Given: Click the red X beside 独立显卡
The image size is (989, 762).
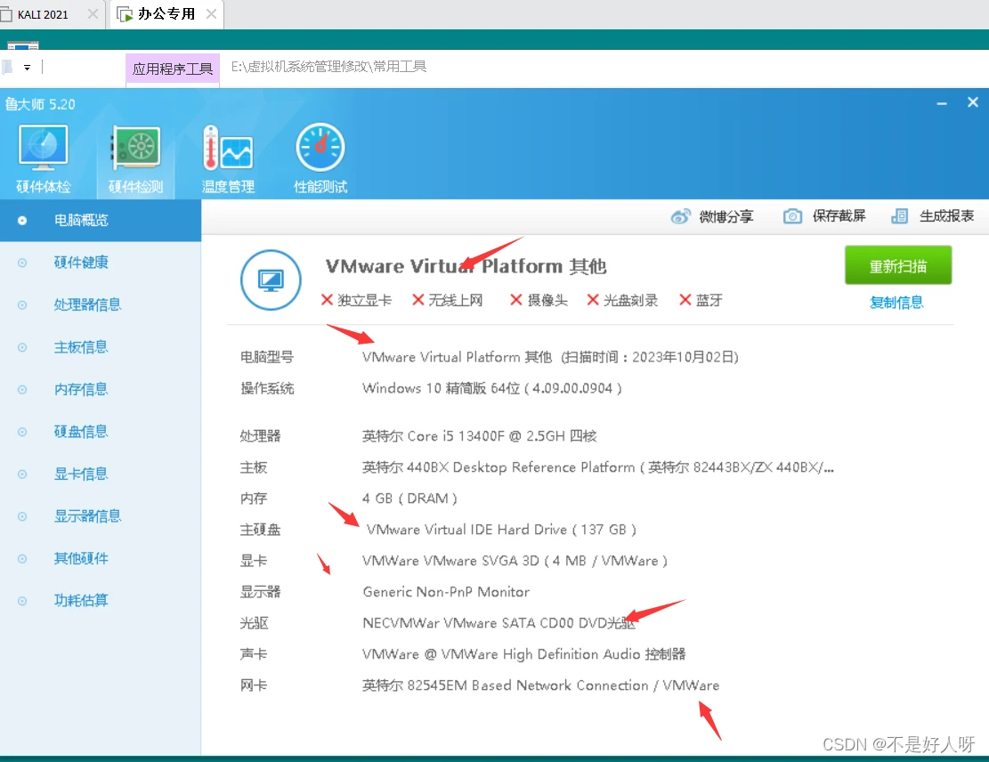Looking at the screenshot, I should pyautogui.click(x=327, y=300).
